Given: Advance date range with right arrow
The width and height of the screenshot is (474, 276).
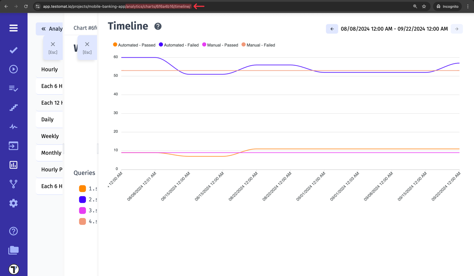Looking at the screenshot, I should (x=457, y=28).
